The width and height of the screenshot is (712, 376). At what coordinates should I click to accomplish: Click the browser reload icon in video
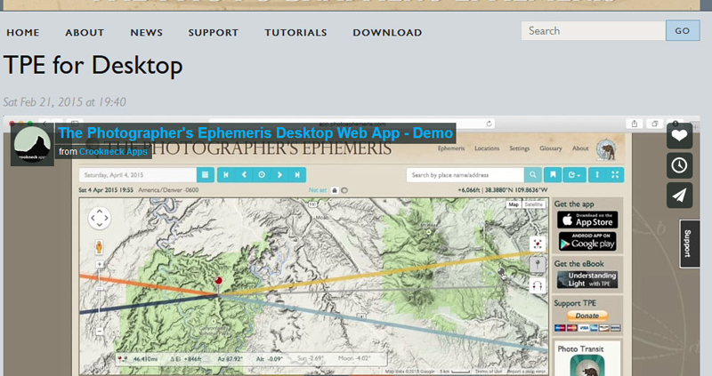click(x=489, y=124)
